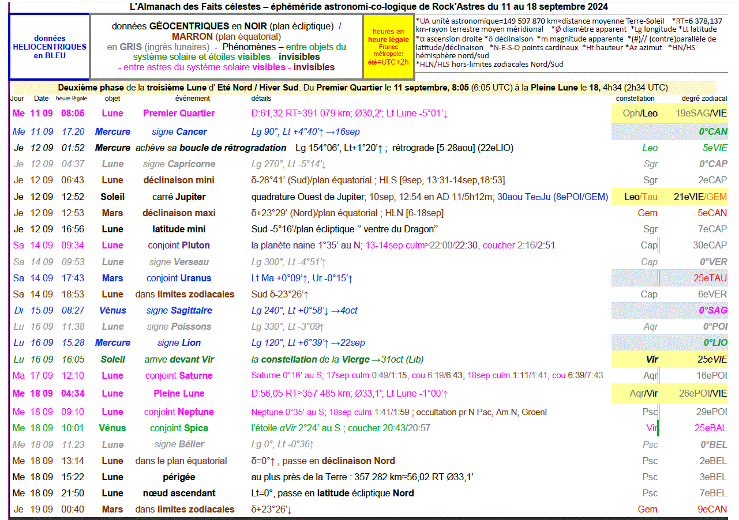Select the "conjoint Pluton" event
This screenshot has height=520, width=739.
(x=179, y=245)
